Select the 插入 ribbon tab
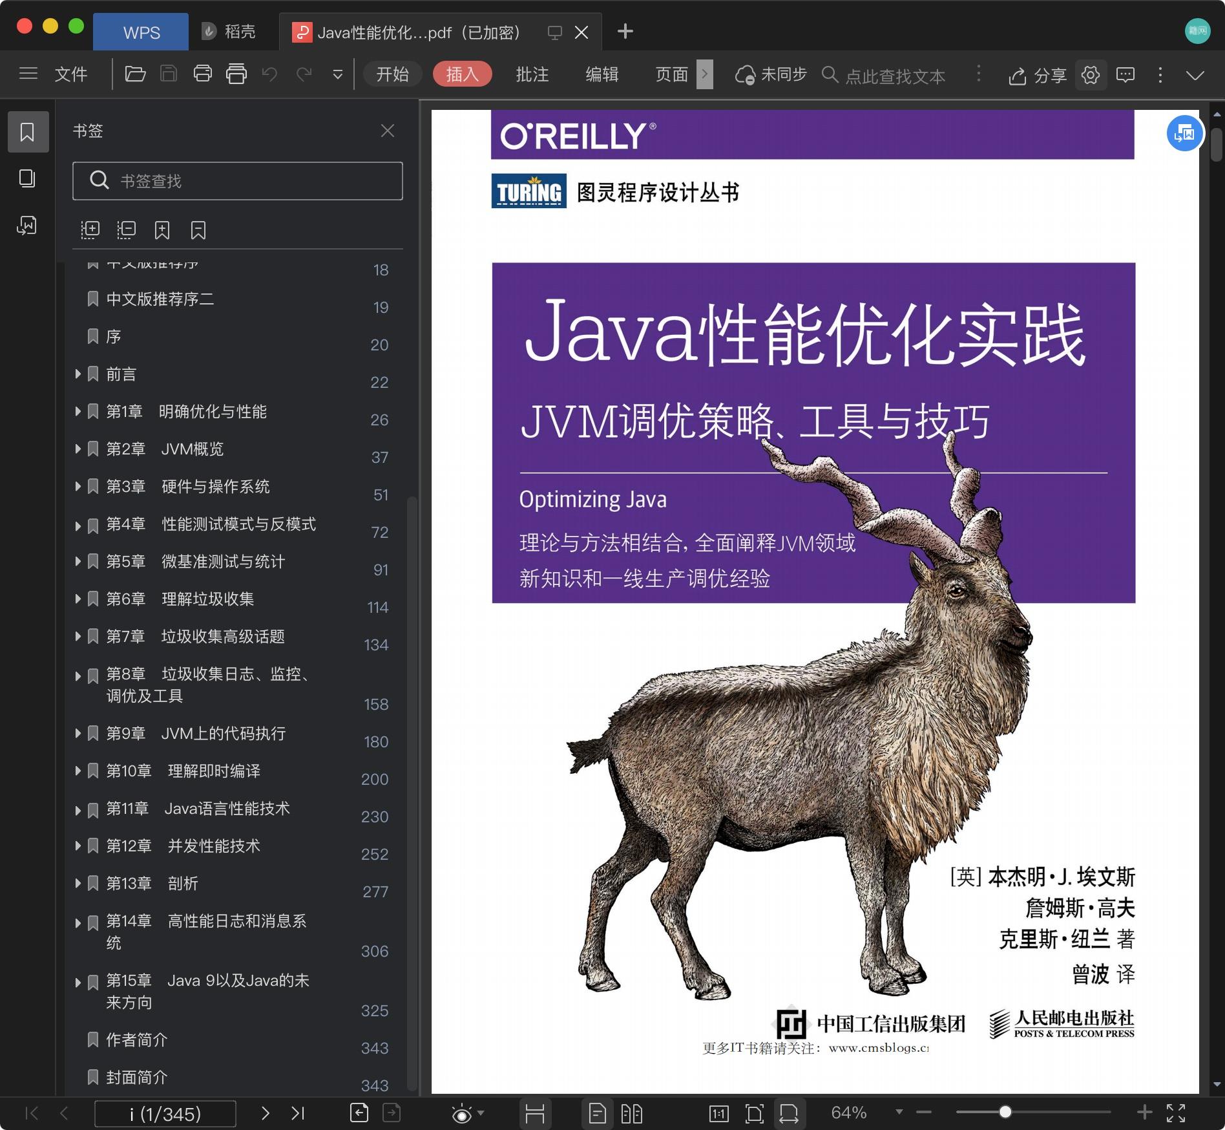The width and height of the screenshot is (1225, 1130). point(462,74)
